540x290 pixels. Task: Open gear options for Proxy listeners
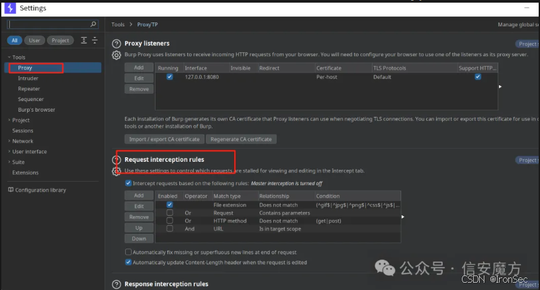click(x=116, y=55)
